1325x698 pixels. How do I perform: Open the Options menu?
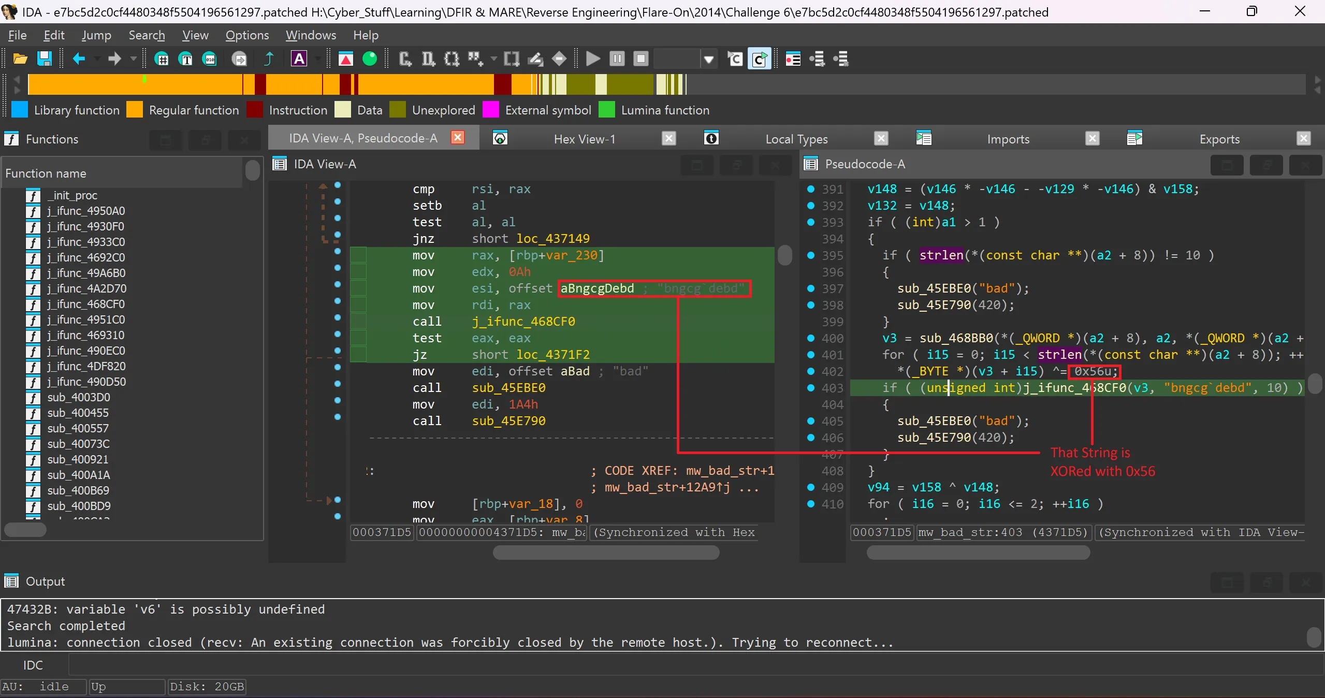tap(247, 35)
